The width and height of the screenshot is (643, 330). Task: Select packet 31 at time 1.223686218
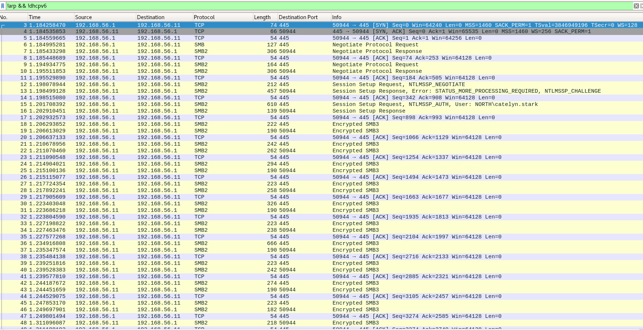321,210
